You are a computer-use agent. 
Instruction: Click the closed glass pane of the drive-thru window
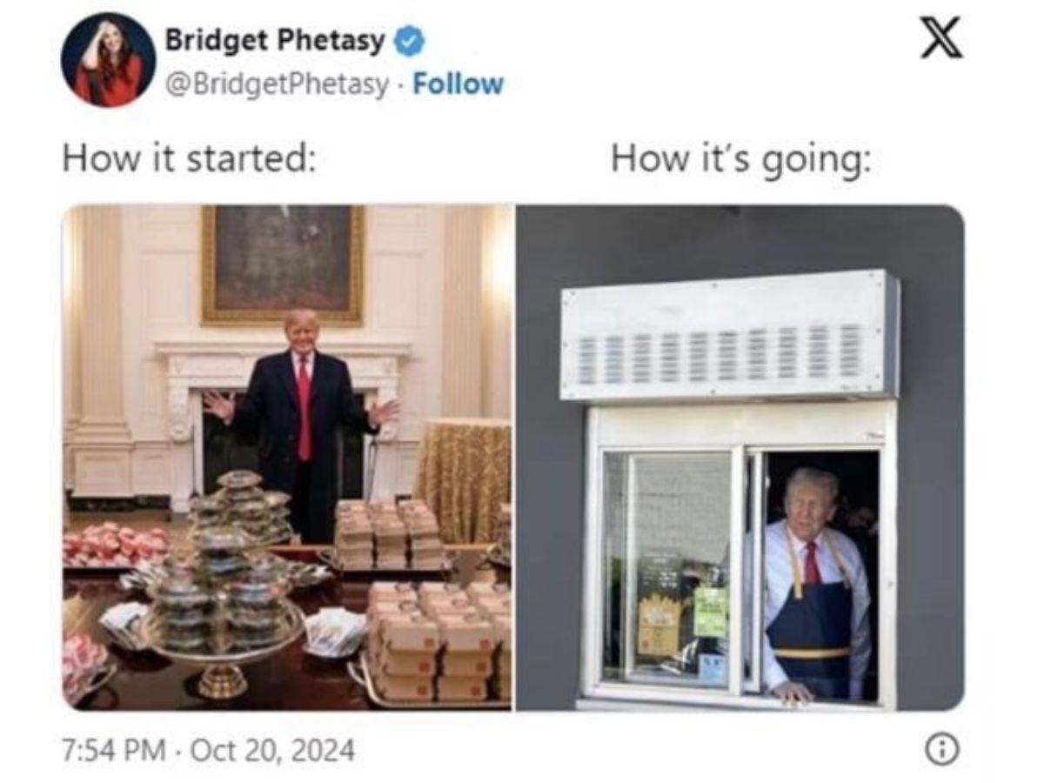(667, 568)
